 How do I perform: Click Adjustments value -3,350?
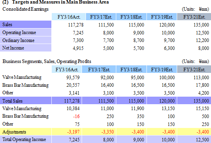coord(107,132)
